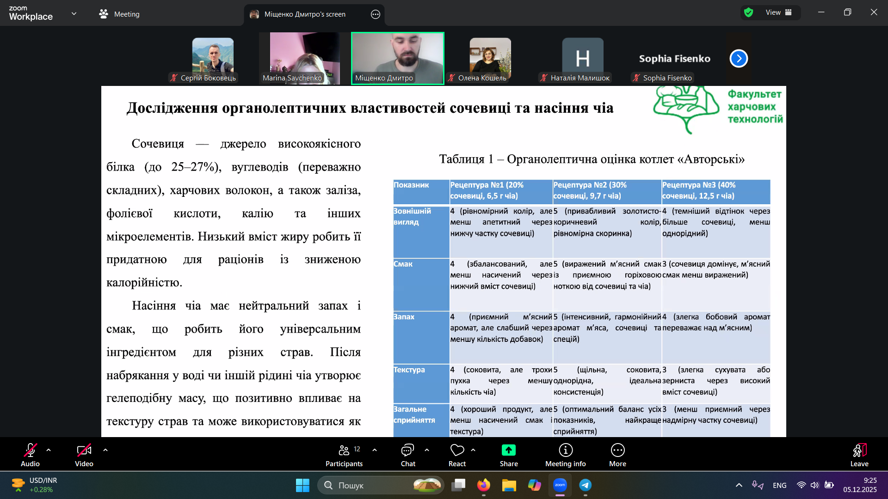
Task: Select the Meeting tab
Action: pos(119,14)
